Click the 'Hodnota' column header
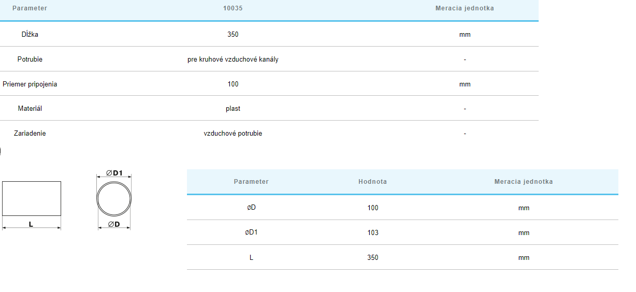Image resolution: width=636 pixels, height=292 pixels. point(372,182)
